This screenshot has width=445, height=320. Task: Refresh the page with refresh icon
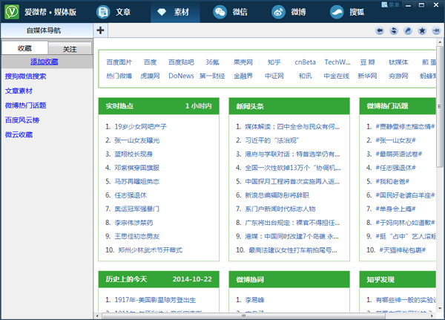[x=394, y=30]
